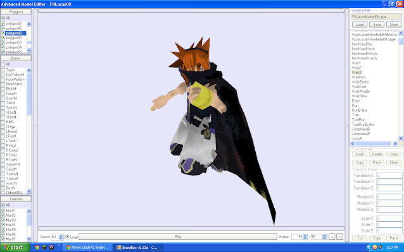
Task: Click previous frame arrow button
Action: [x=332, y=237]
